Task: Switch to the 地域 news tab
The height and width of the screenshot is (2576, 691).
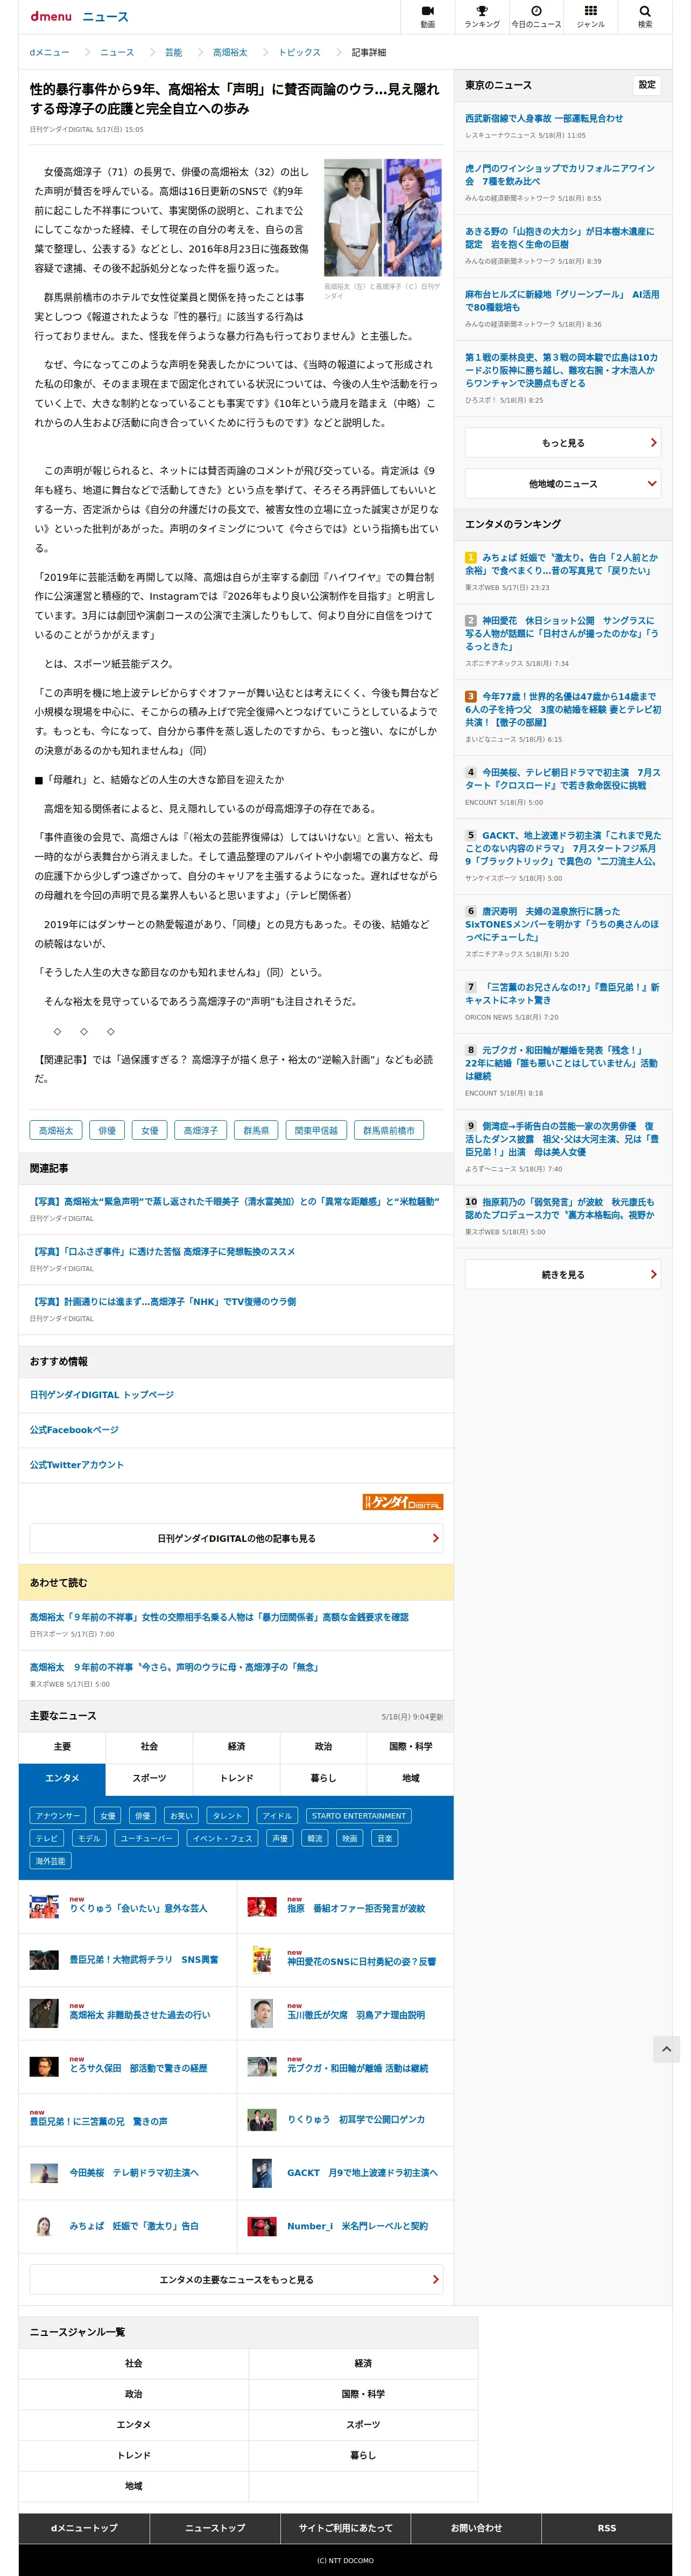Action: [x=411, y=1779]
